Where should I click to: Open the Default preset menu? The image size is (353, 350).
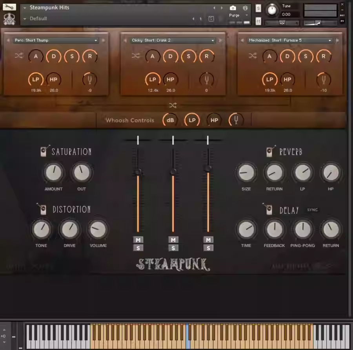(x=38, y=18)
